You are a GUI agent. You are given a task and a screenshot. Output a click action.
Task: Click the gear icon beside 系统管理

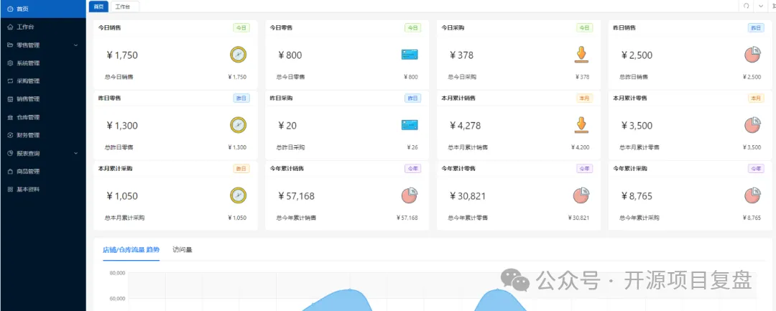click(x=10, y=63)
